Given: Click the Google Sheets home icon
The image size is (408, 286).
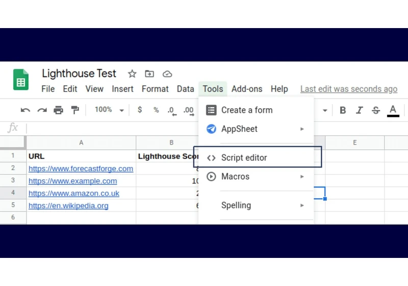Looking at the screenshot, I should pyautogui.click(x=21, y=80).
